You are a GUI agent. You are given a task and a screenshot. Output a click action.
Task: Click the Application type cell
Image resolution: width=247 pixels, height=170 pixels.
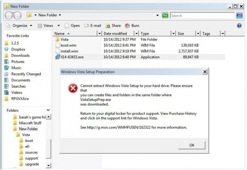point(150,57)
